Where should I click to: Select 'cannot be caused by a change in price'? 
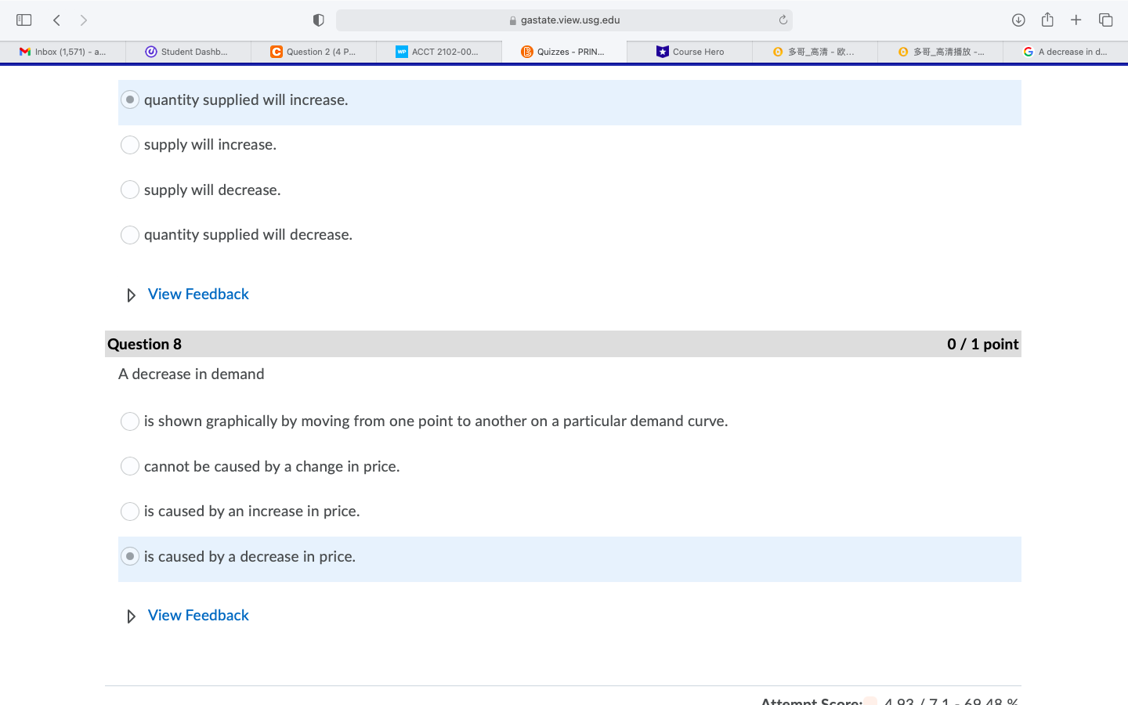click(130, 465)
